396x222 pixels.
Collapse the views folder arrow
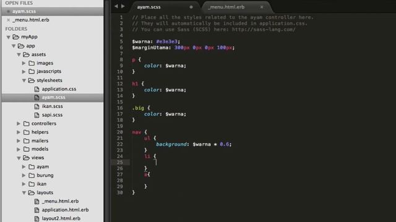[19, 158]
